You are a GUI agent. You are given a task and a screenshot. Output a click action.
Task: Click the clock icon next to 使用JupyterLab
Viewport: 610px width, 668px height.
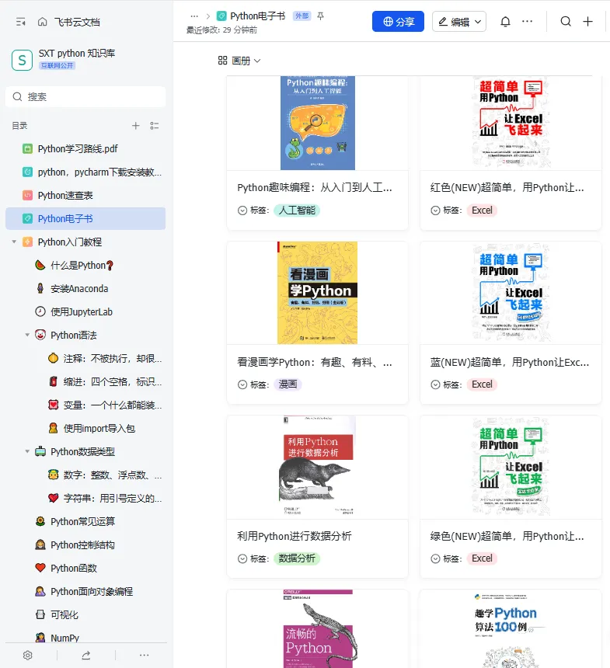(x=40, y=311)
